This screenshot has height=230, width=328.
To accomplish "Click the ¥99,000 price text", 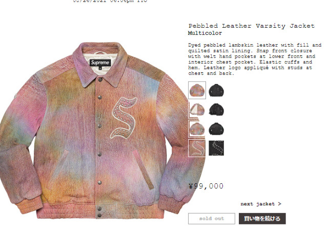I will 206,186.
